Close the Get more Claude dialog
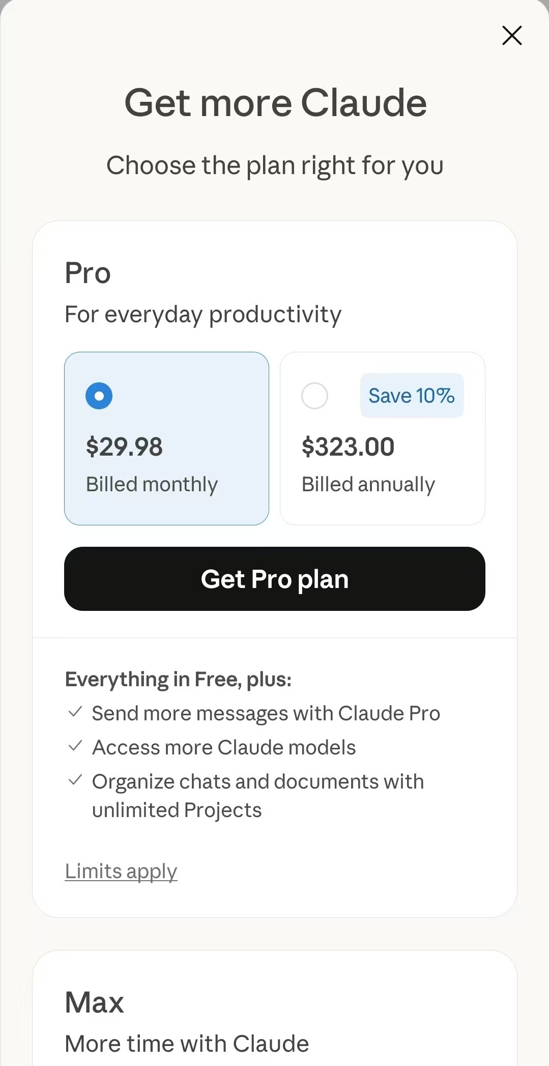 click(x=512, y=36)
